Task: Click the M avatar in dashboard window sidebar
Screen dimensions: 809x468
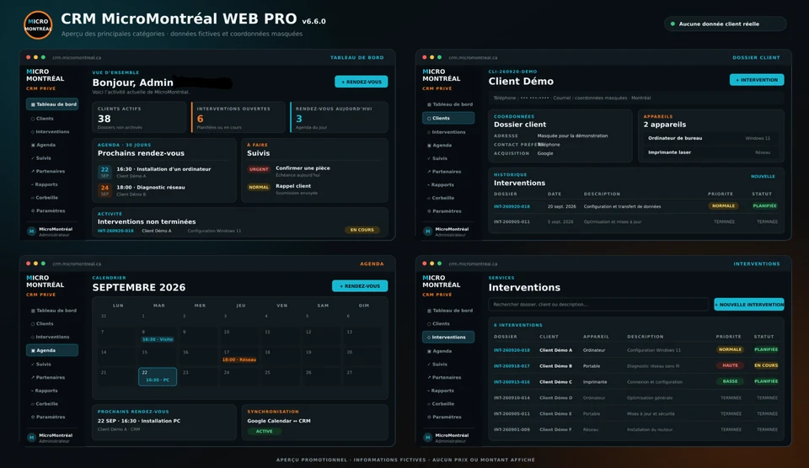Action: 31,231
